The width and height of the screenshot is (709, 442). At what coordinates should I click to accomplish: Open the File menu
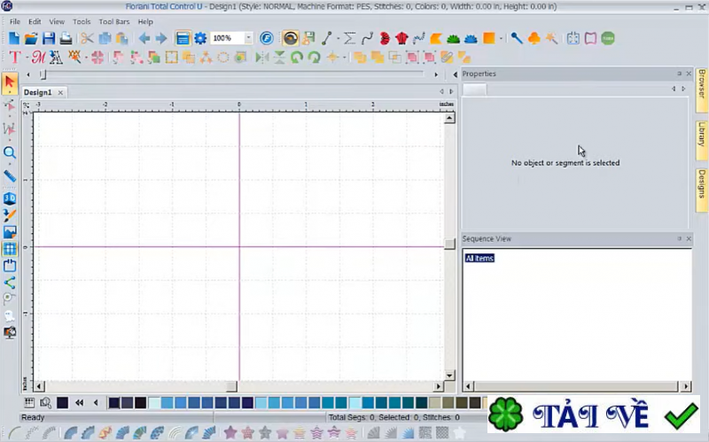(x=14, y=21)
